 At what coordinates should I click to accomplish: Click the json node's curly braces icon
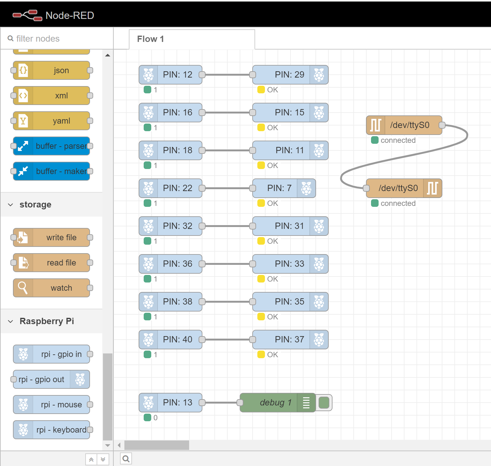[23, 70]
